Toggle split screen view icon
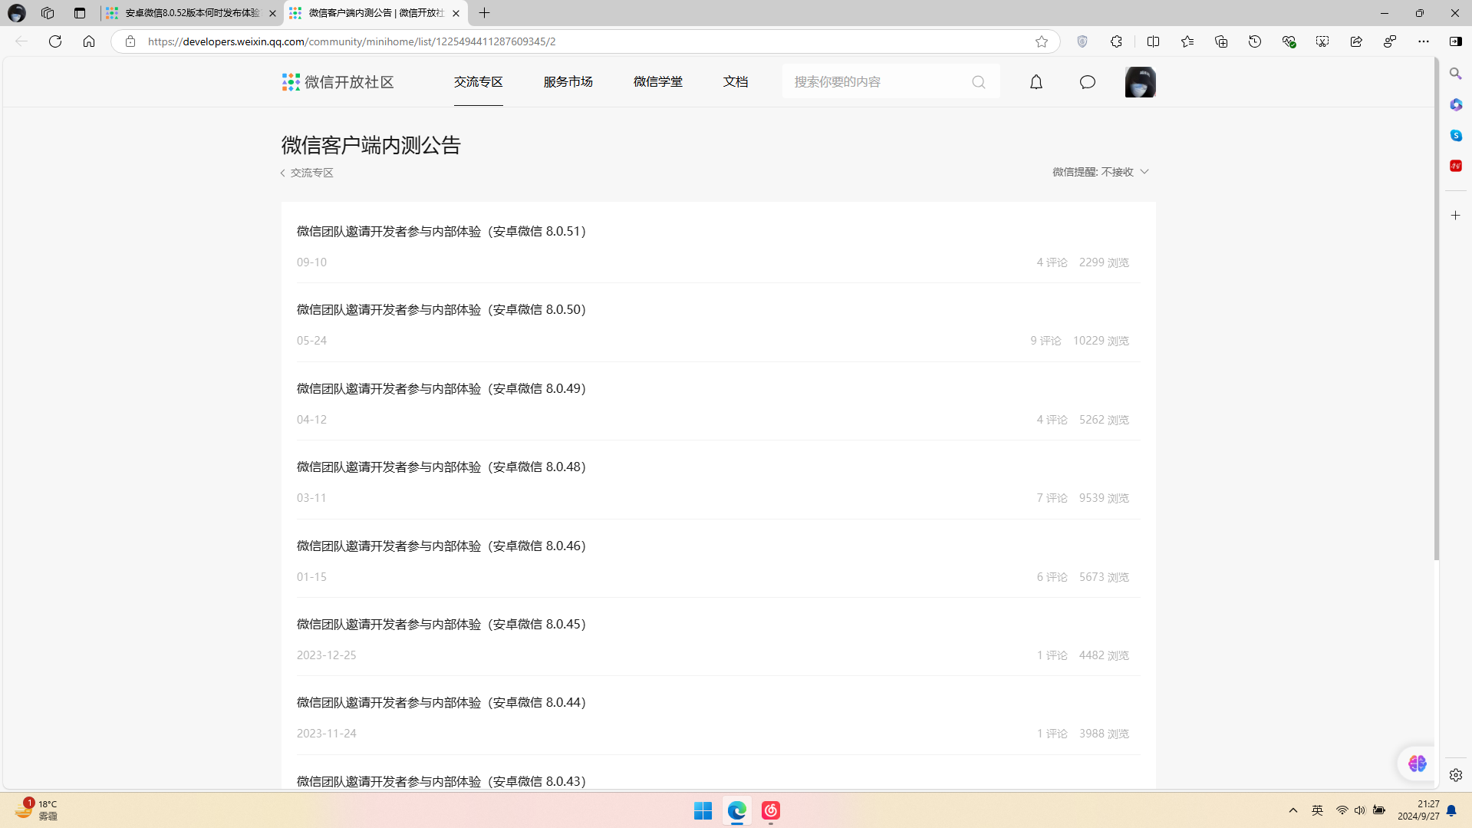The image size is (1472, 828). pyautogui.click(x=1153, y=41)
